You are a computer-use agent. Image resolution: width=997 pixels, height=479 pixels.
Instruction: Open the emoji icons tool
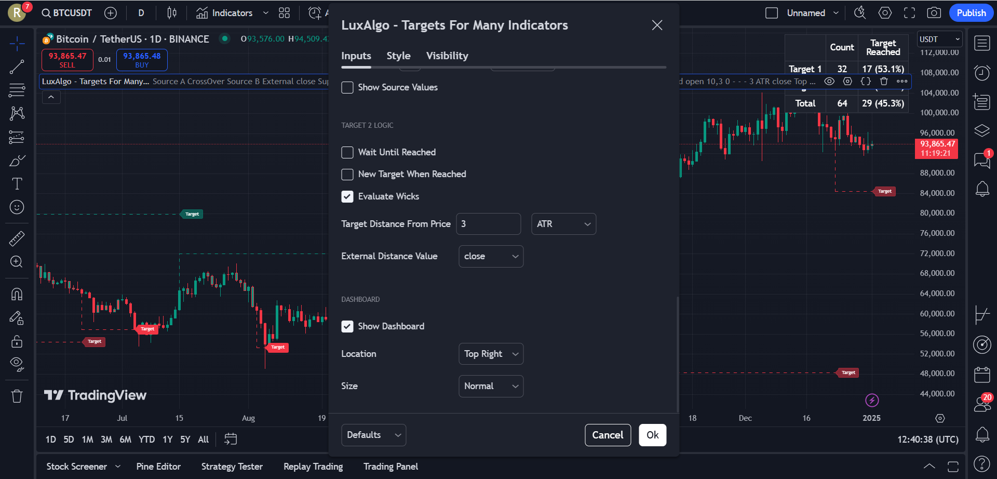17,207
